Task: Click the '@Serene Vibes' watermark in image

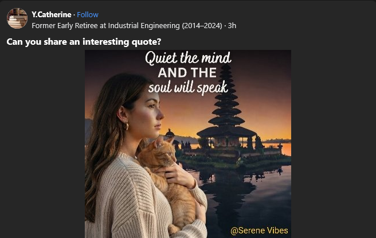Action: pos(259,231)
